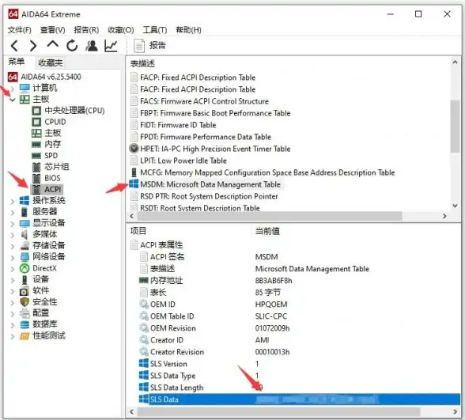Expand the 配置 tree node
465x420 pixels.
click(12, 314)
